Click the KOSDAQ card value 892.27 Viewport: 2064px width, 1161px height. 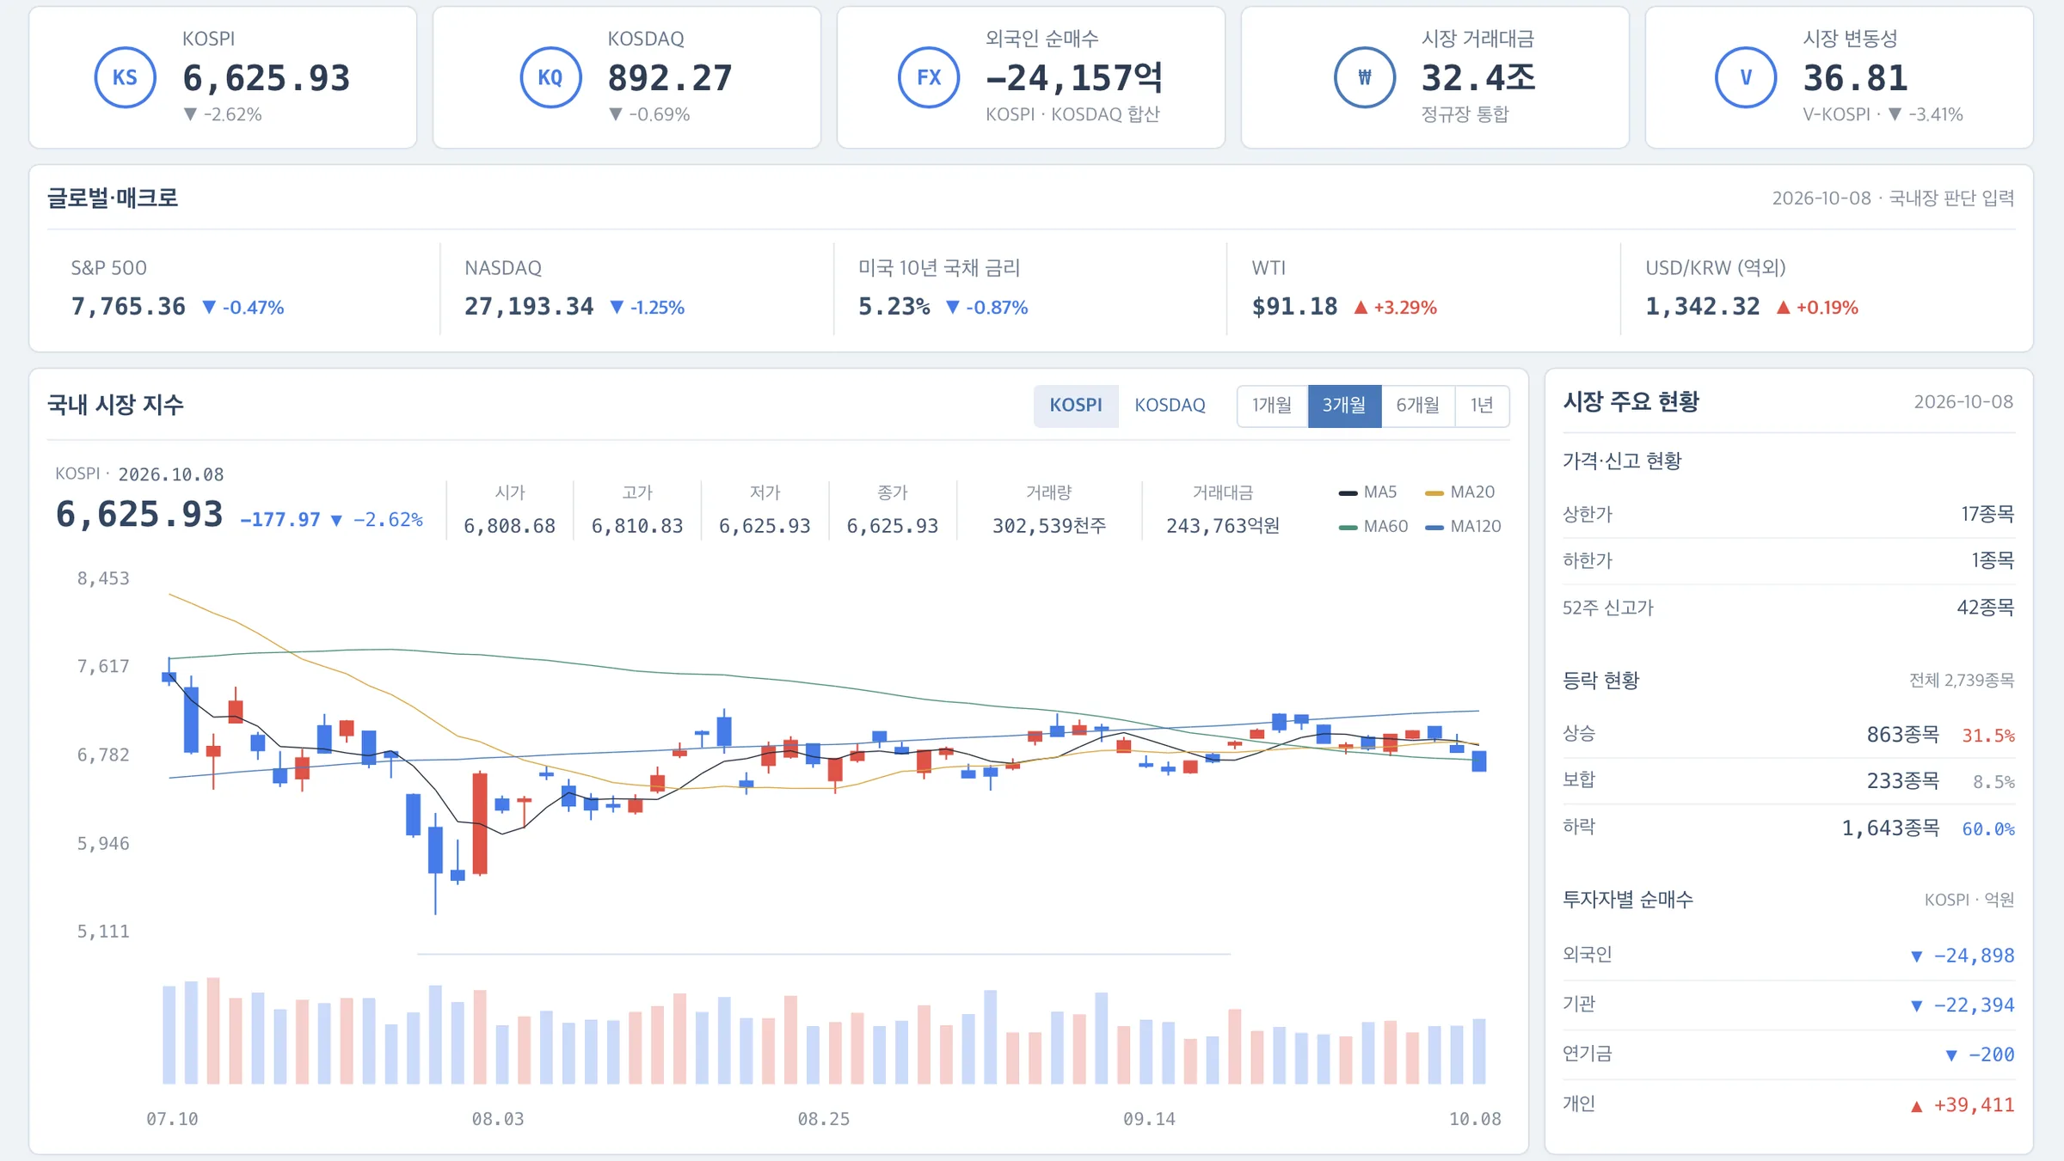[x=670, y=78]
